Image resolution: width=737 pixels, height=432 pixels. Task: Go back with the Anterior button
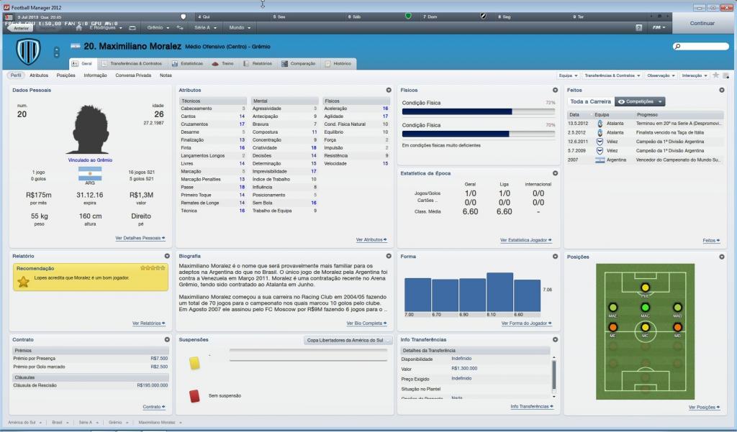21,28
